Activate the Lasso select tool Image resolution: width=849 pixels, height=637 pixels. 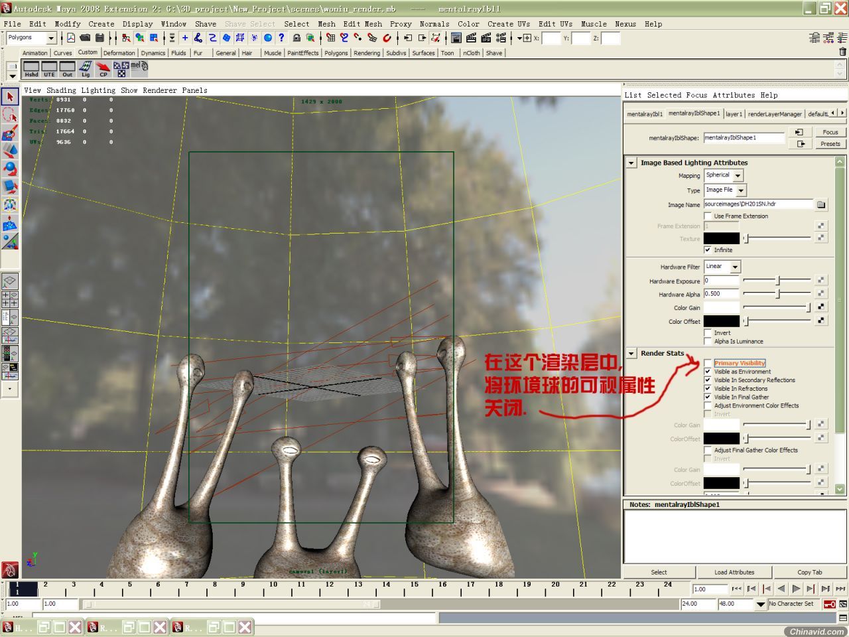tap(10, 115)
